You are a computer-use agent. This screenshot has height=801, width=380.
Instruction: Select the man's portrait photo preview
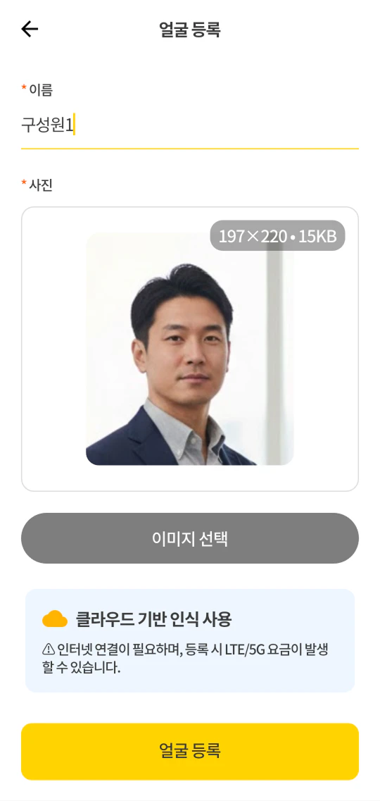(190, 349)
